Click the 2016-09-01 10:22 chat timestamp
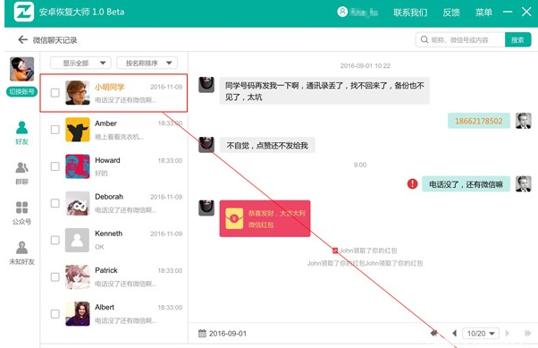The height and width of the screenshot is (348, 538). coord(365,65)
